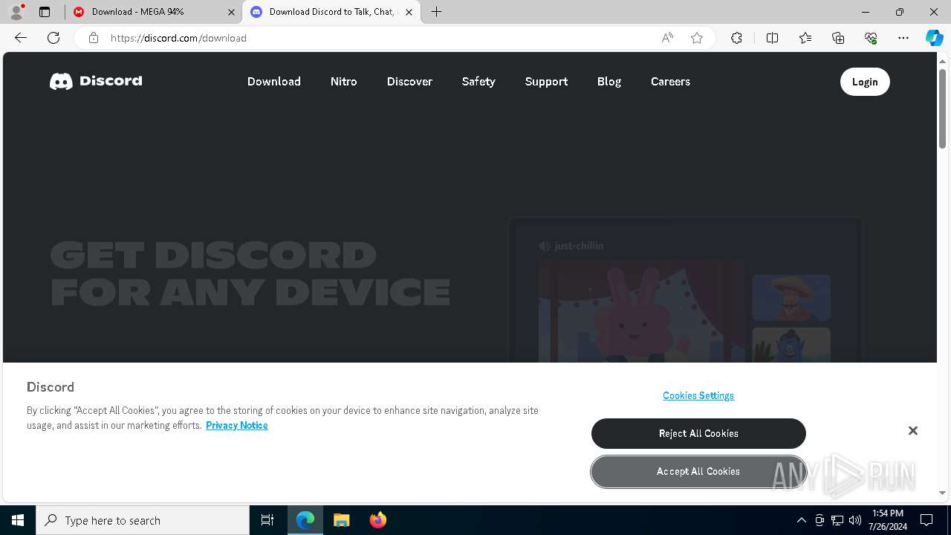Viewport: 951px width, 535px height.
Task: Open Support nav item
Action: [x=546, y=82]
